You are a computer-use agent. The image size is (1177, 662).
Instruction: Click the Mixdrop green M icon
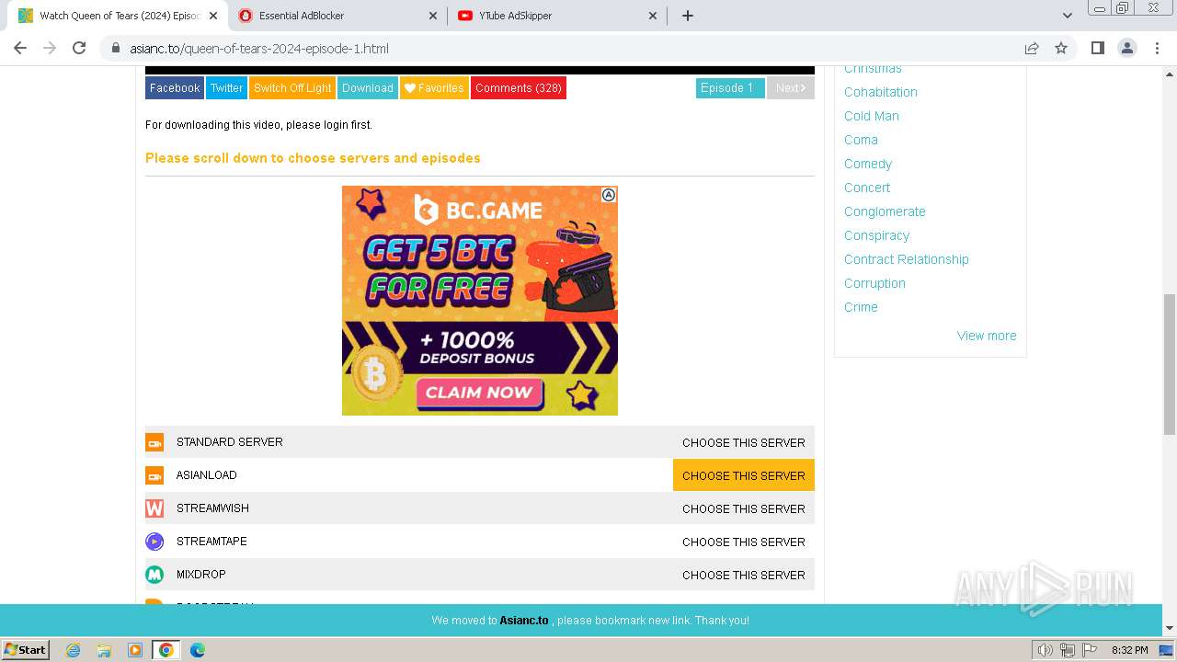tap(154, 575)
